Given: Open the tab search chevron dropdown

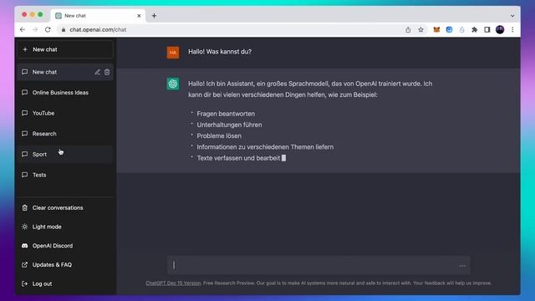Looking at the screenshot, I should pos(512,16).
